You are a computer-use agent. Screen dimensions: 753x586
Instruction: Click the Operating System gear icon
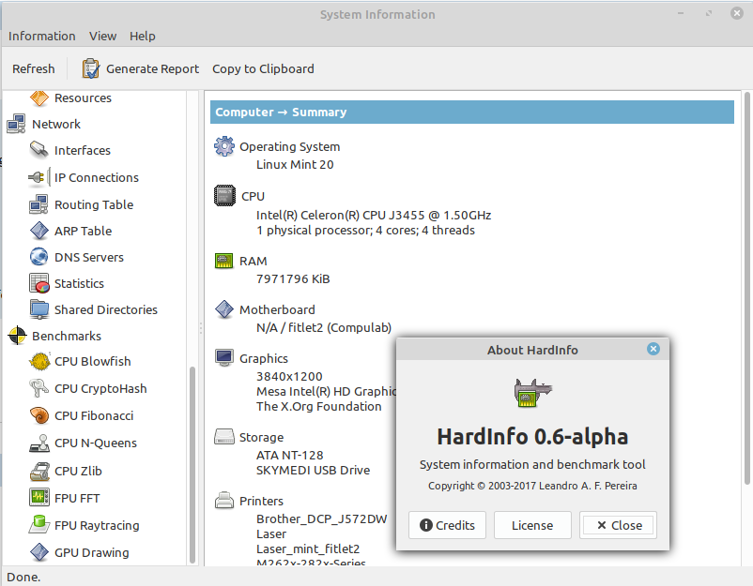[224, 147]
